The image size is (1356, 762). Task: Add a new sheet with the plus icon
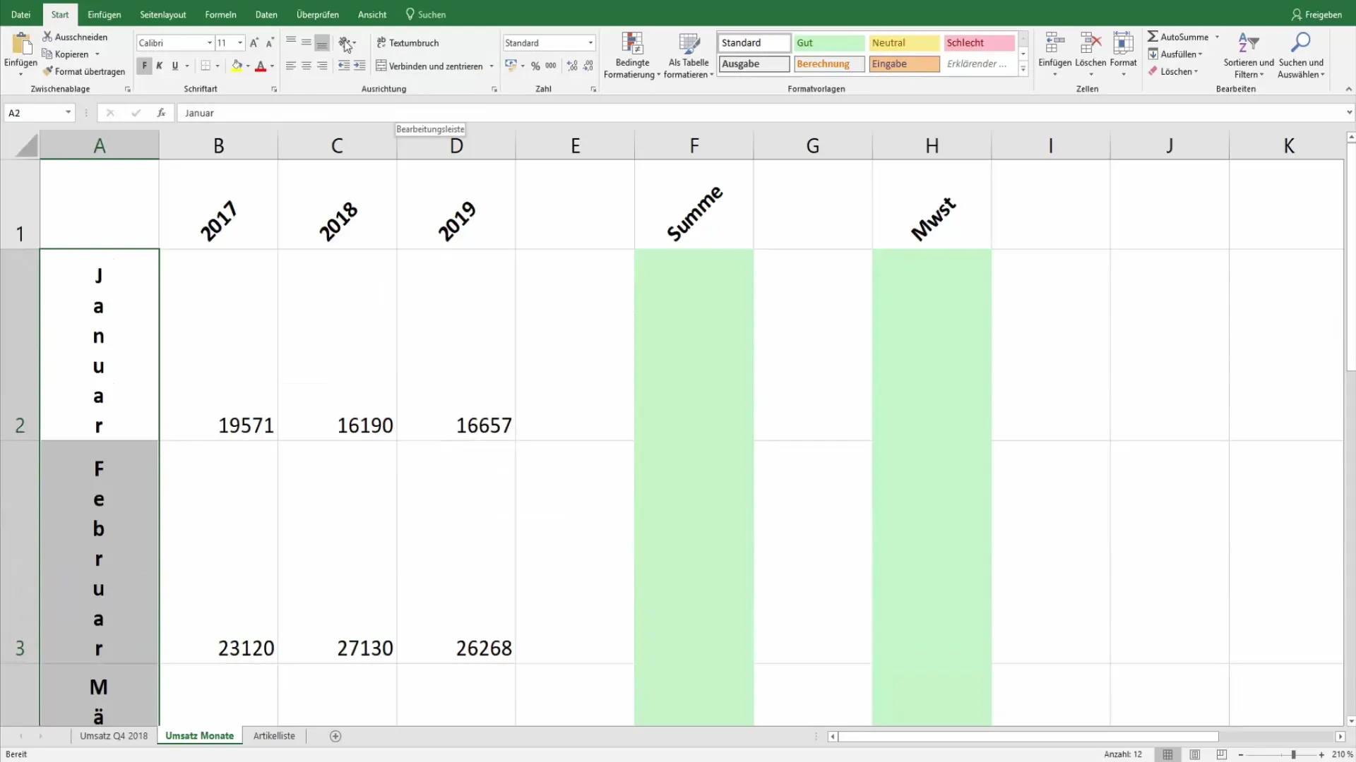tap(335, 737)
